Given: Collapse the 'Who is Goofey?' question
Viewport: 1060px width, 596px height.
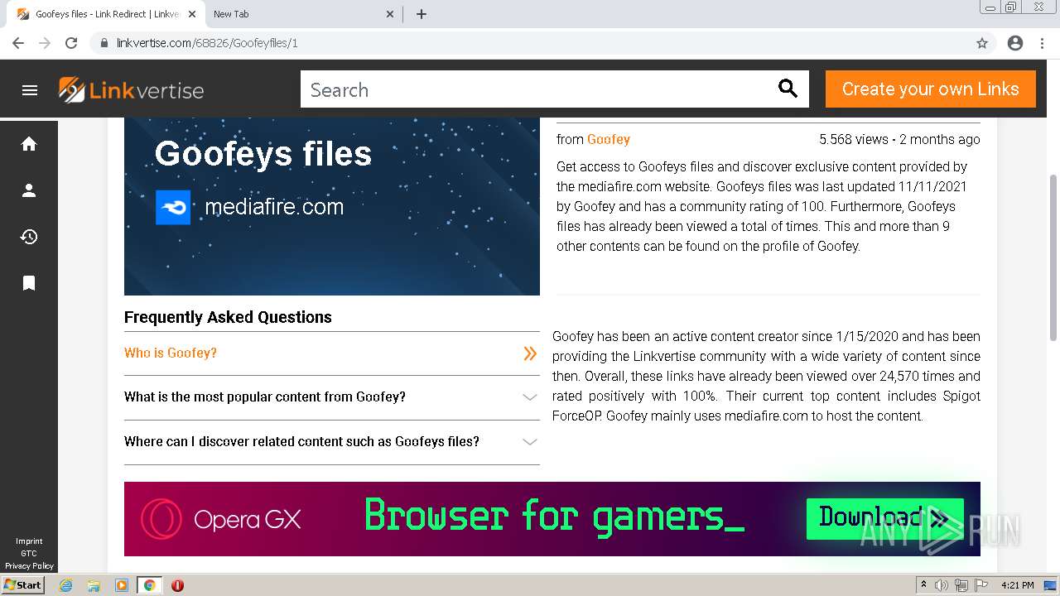Looking at the screenshot, I should (x=332, y=353).
